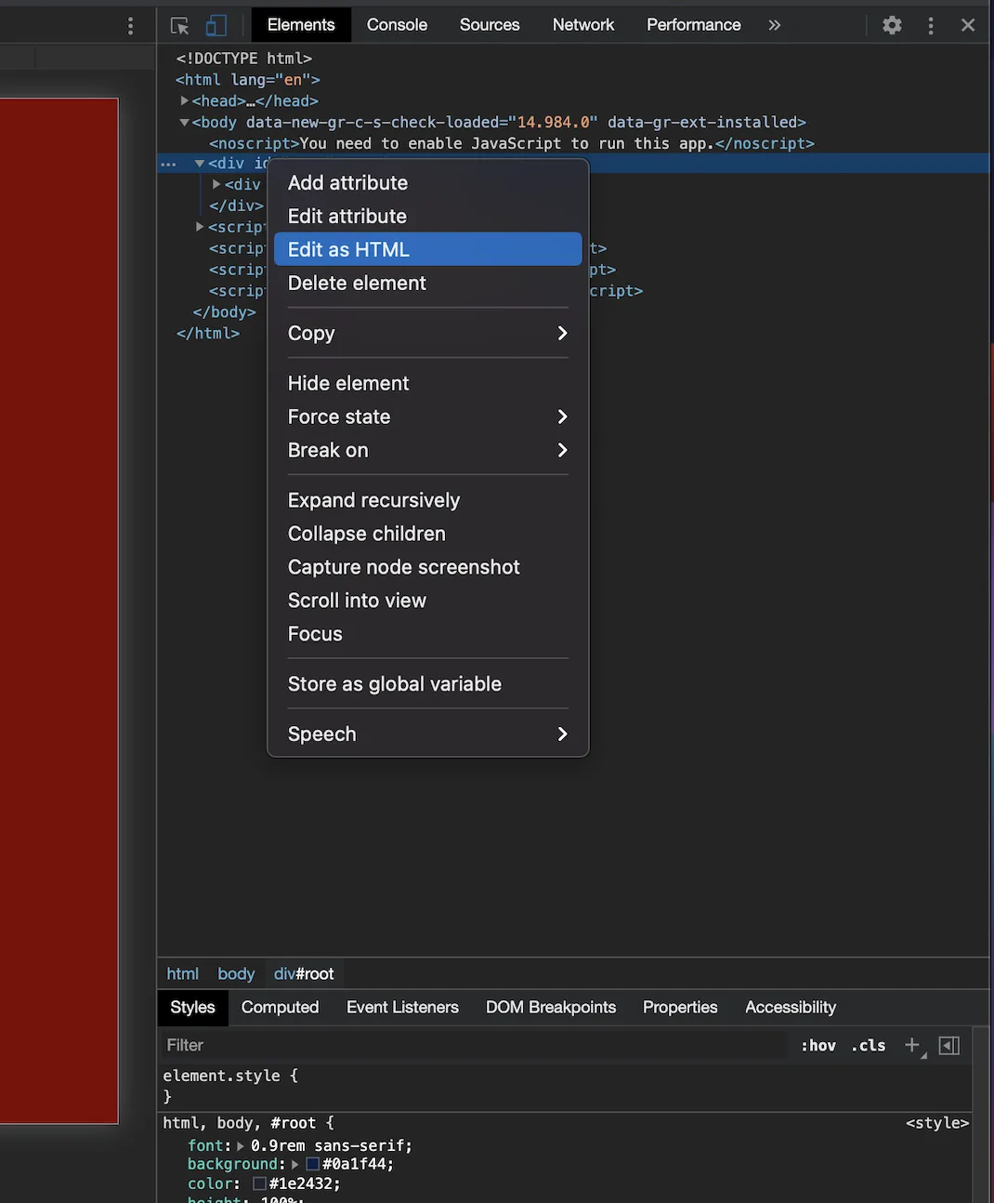994x1203 pixels.
Task: Select the closing </body> tag row
Action: click(224, 312)
